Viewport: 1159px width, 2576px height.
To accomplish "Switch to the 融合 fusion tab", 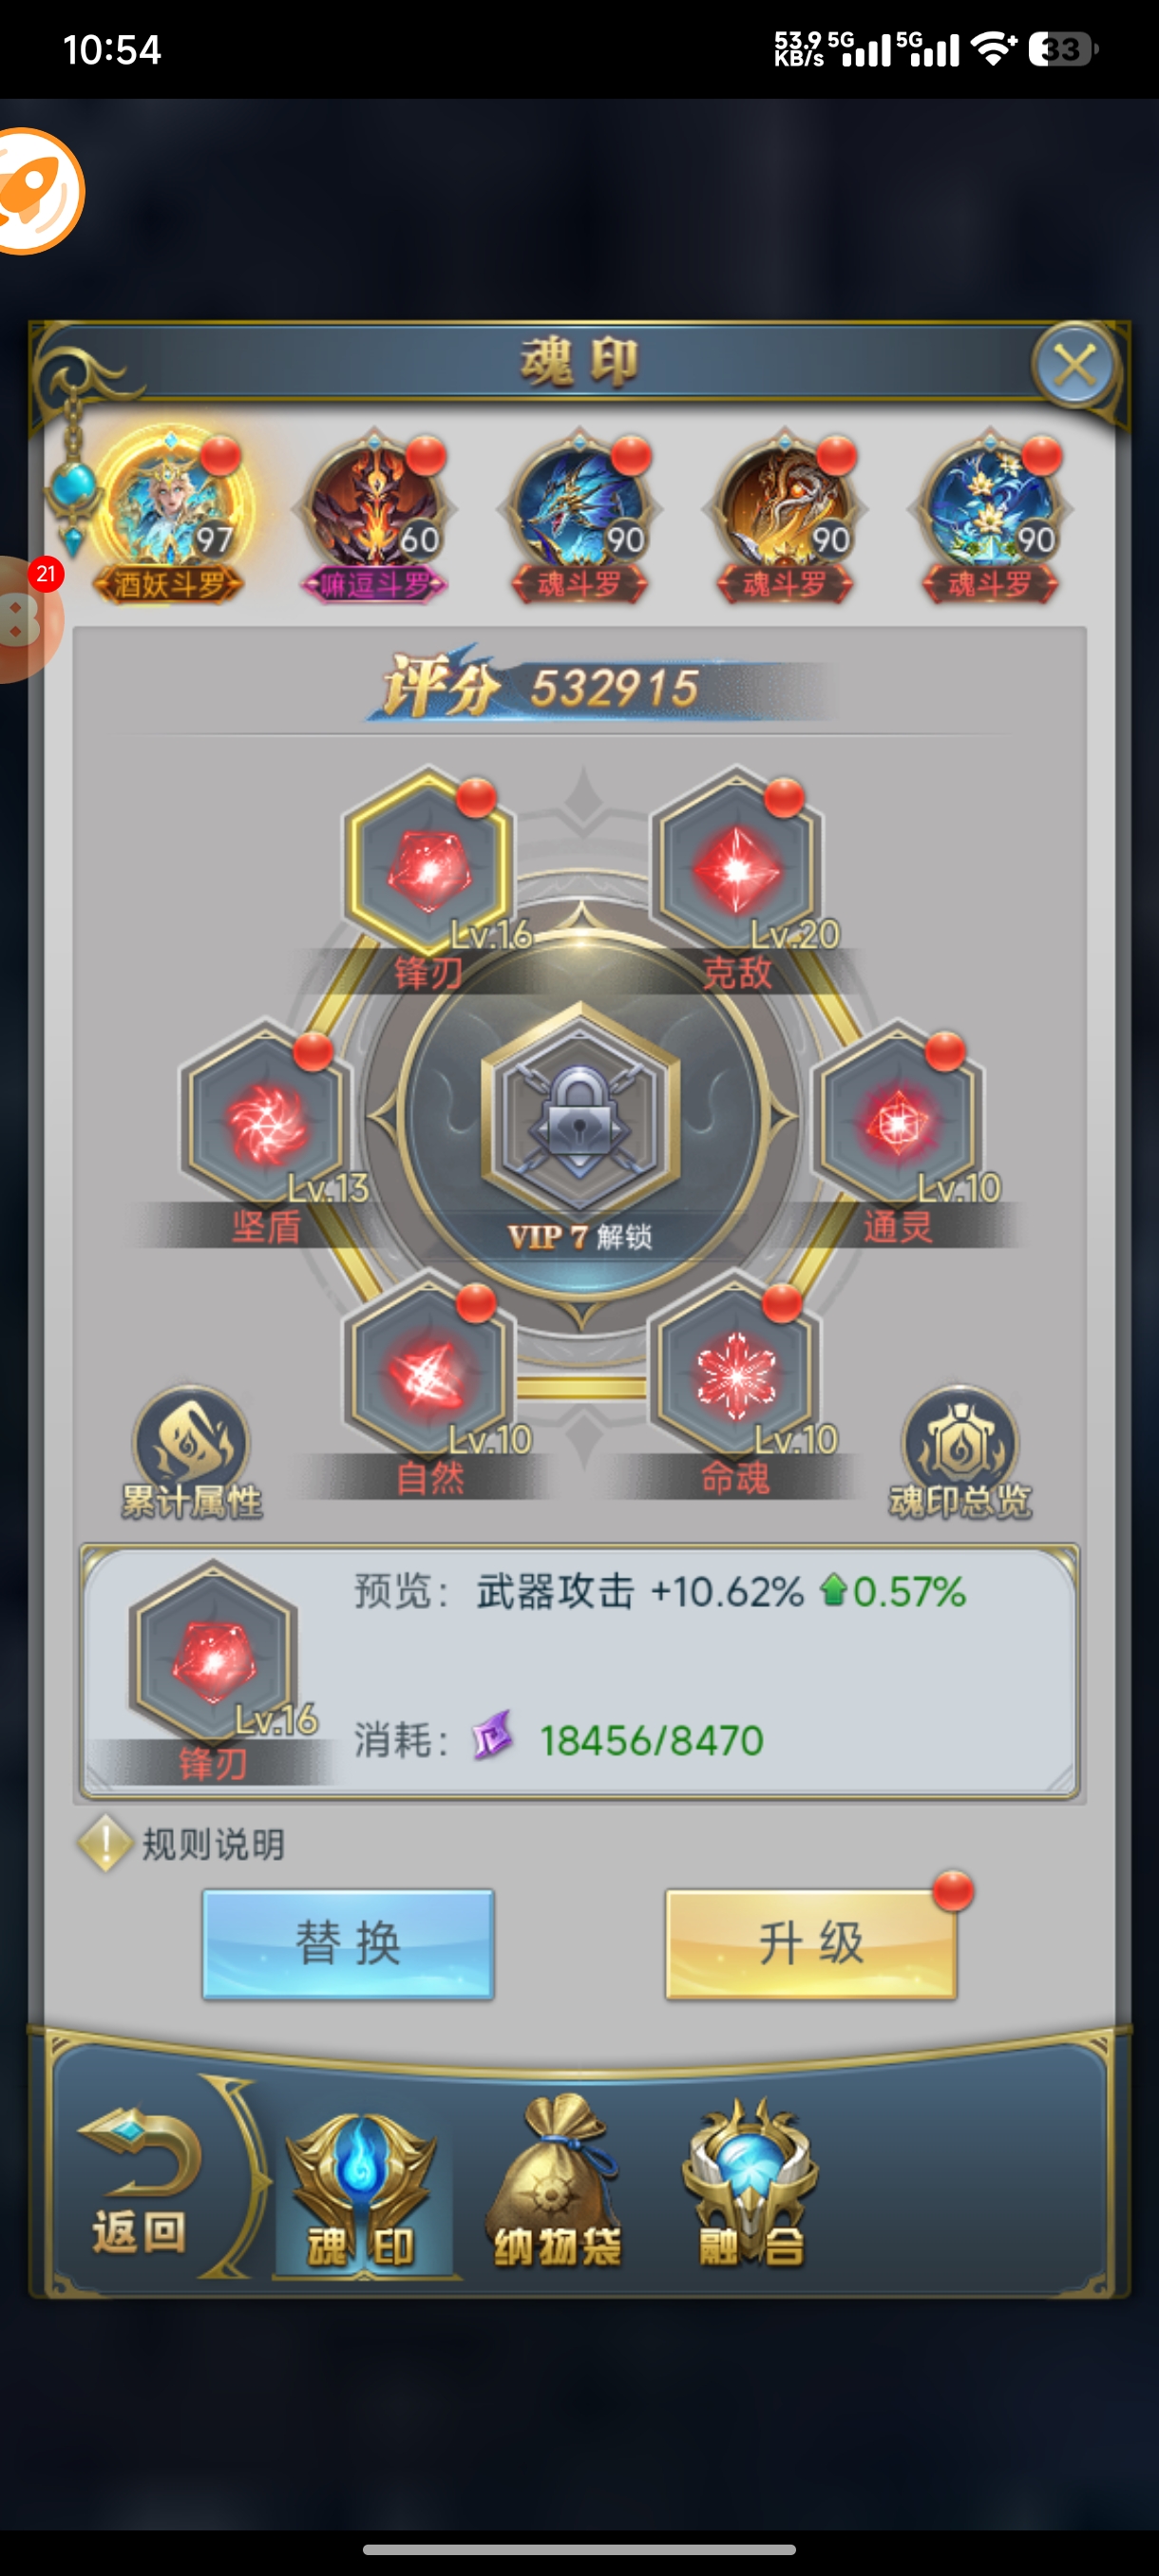I will click(x=750, y=2181).
